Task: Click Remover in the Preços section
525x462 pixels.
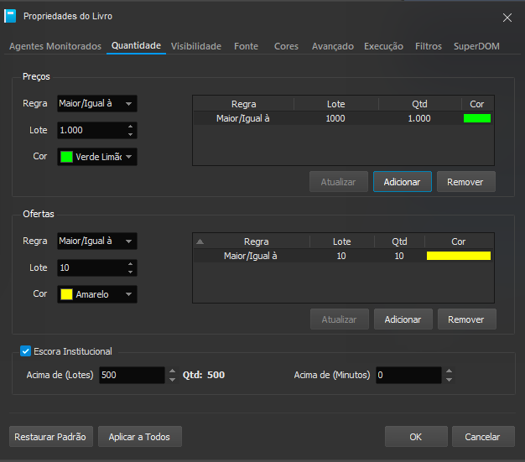Action: pos(465,182)
